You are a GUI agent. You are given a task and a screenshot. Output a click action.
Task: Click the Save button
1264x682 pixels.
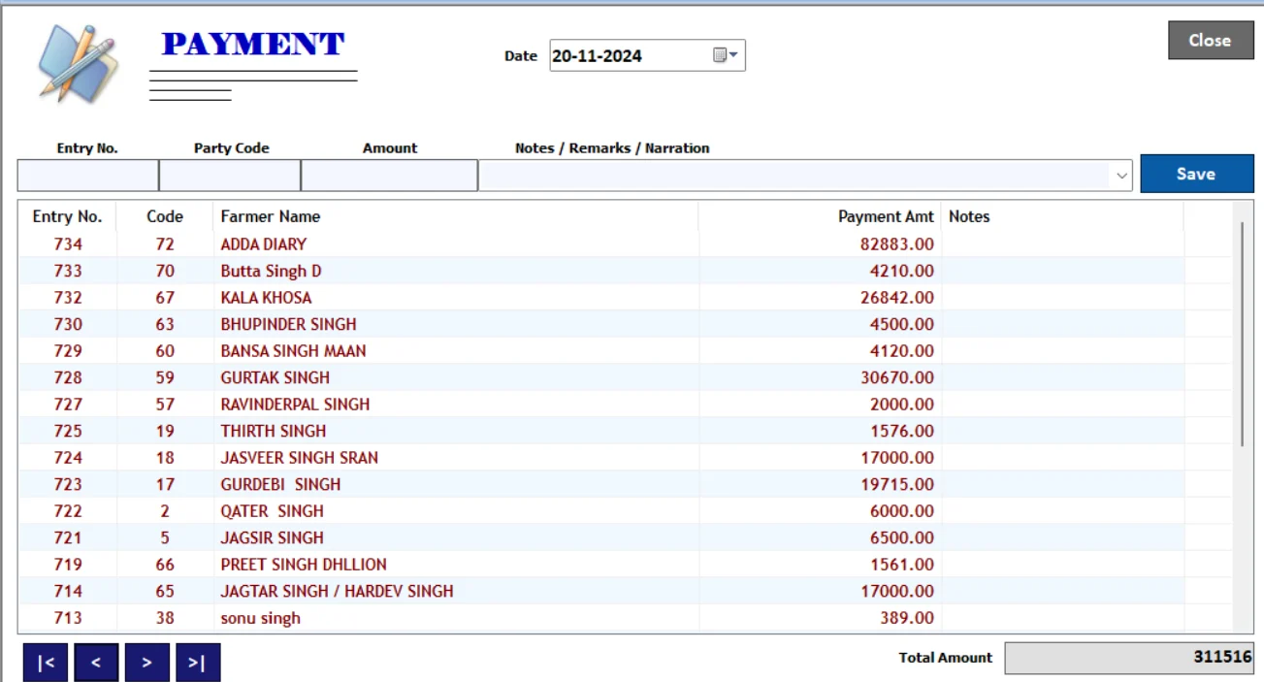click(x=1196, y=174)
